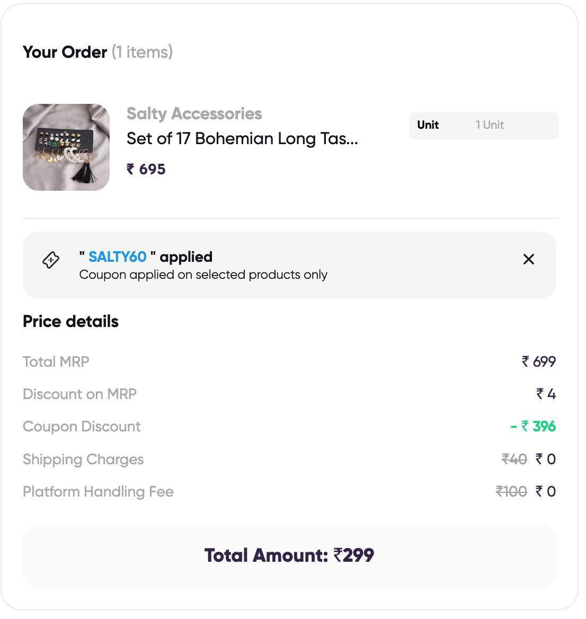Click the 1 Unit value text
Image resolution: width=586 pixels, height=619 pixels.
point(490,125)
